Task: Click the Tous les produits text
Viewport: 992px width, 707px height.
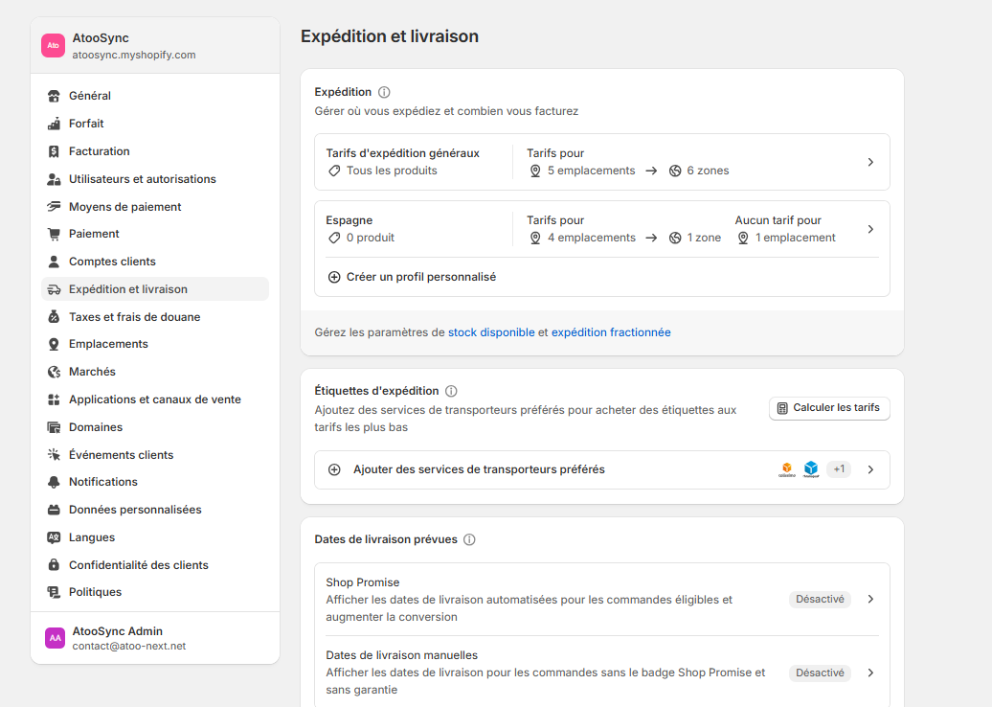Action: pos(392,171)
